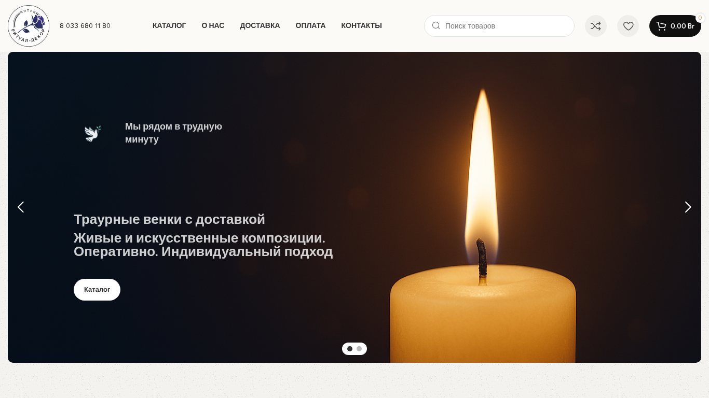Click the white dove icon on banner
Viewport: 709px width, 398px height.
93,133
